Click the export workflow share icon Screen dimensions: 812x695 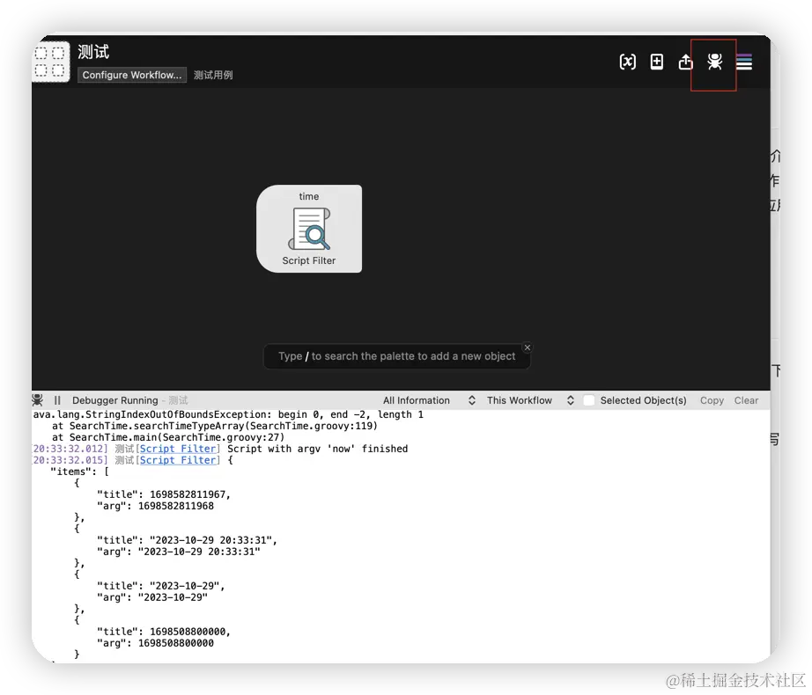pos(686,62)
